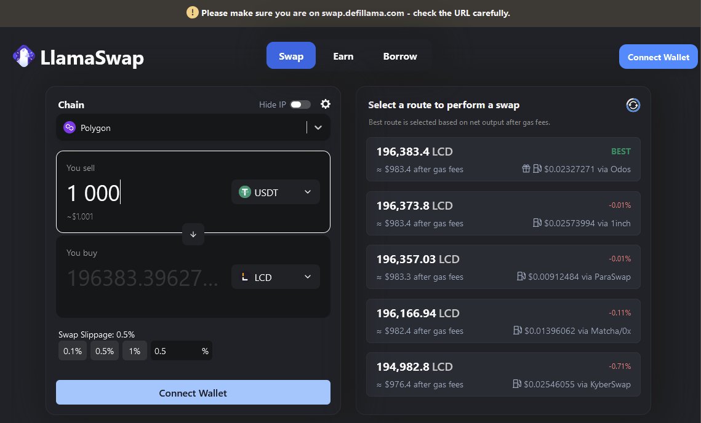701x423 pixels.
Task: Open the Borrow tab
Action: [x=400, y=57]
